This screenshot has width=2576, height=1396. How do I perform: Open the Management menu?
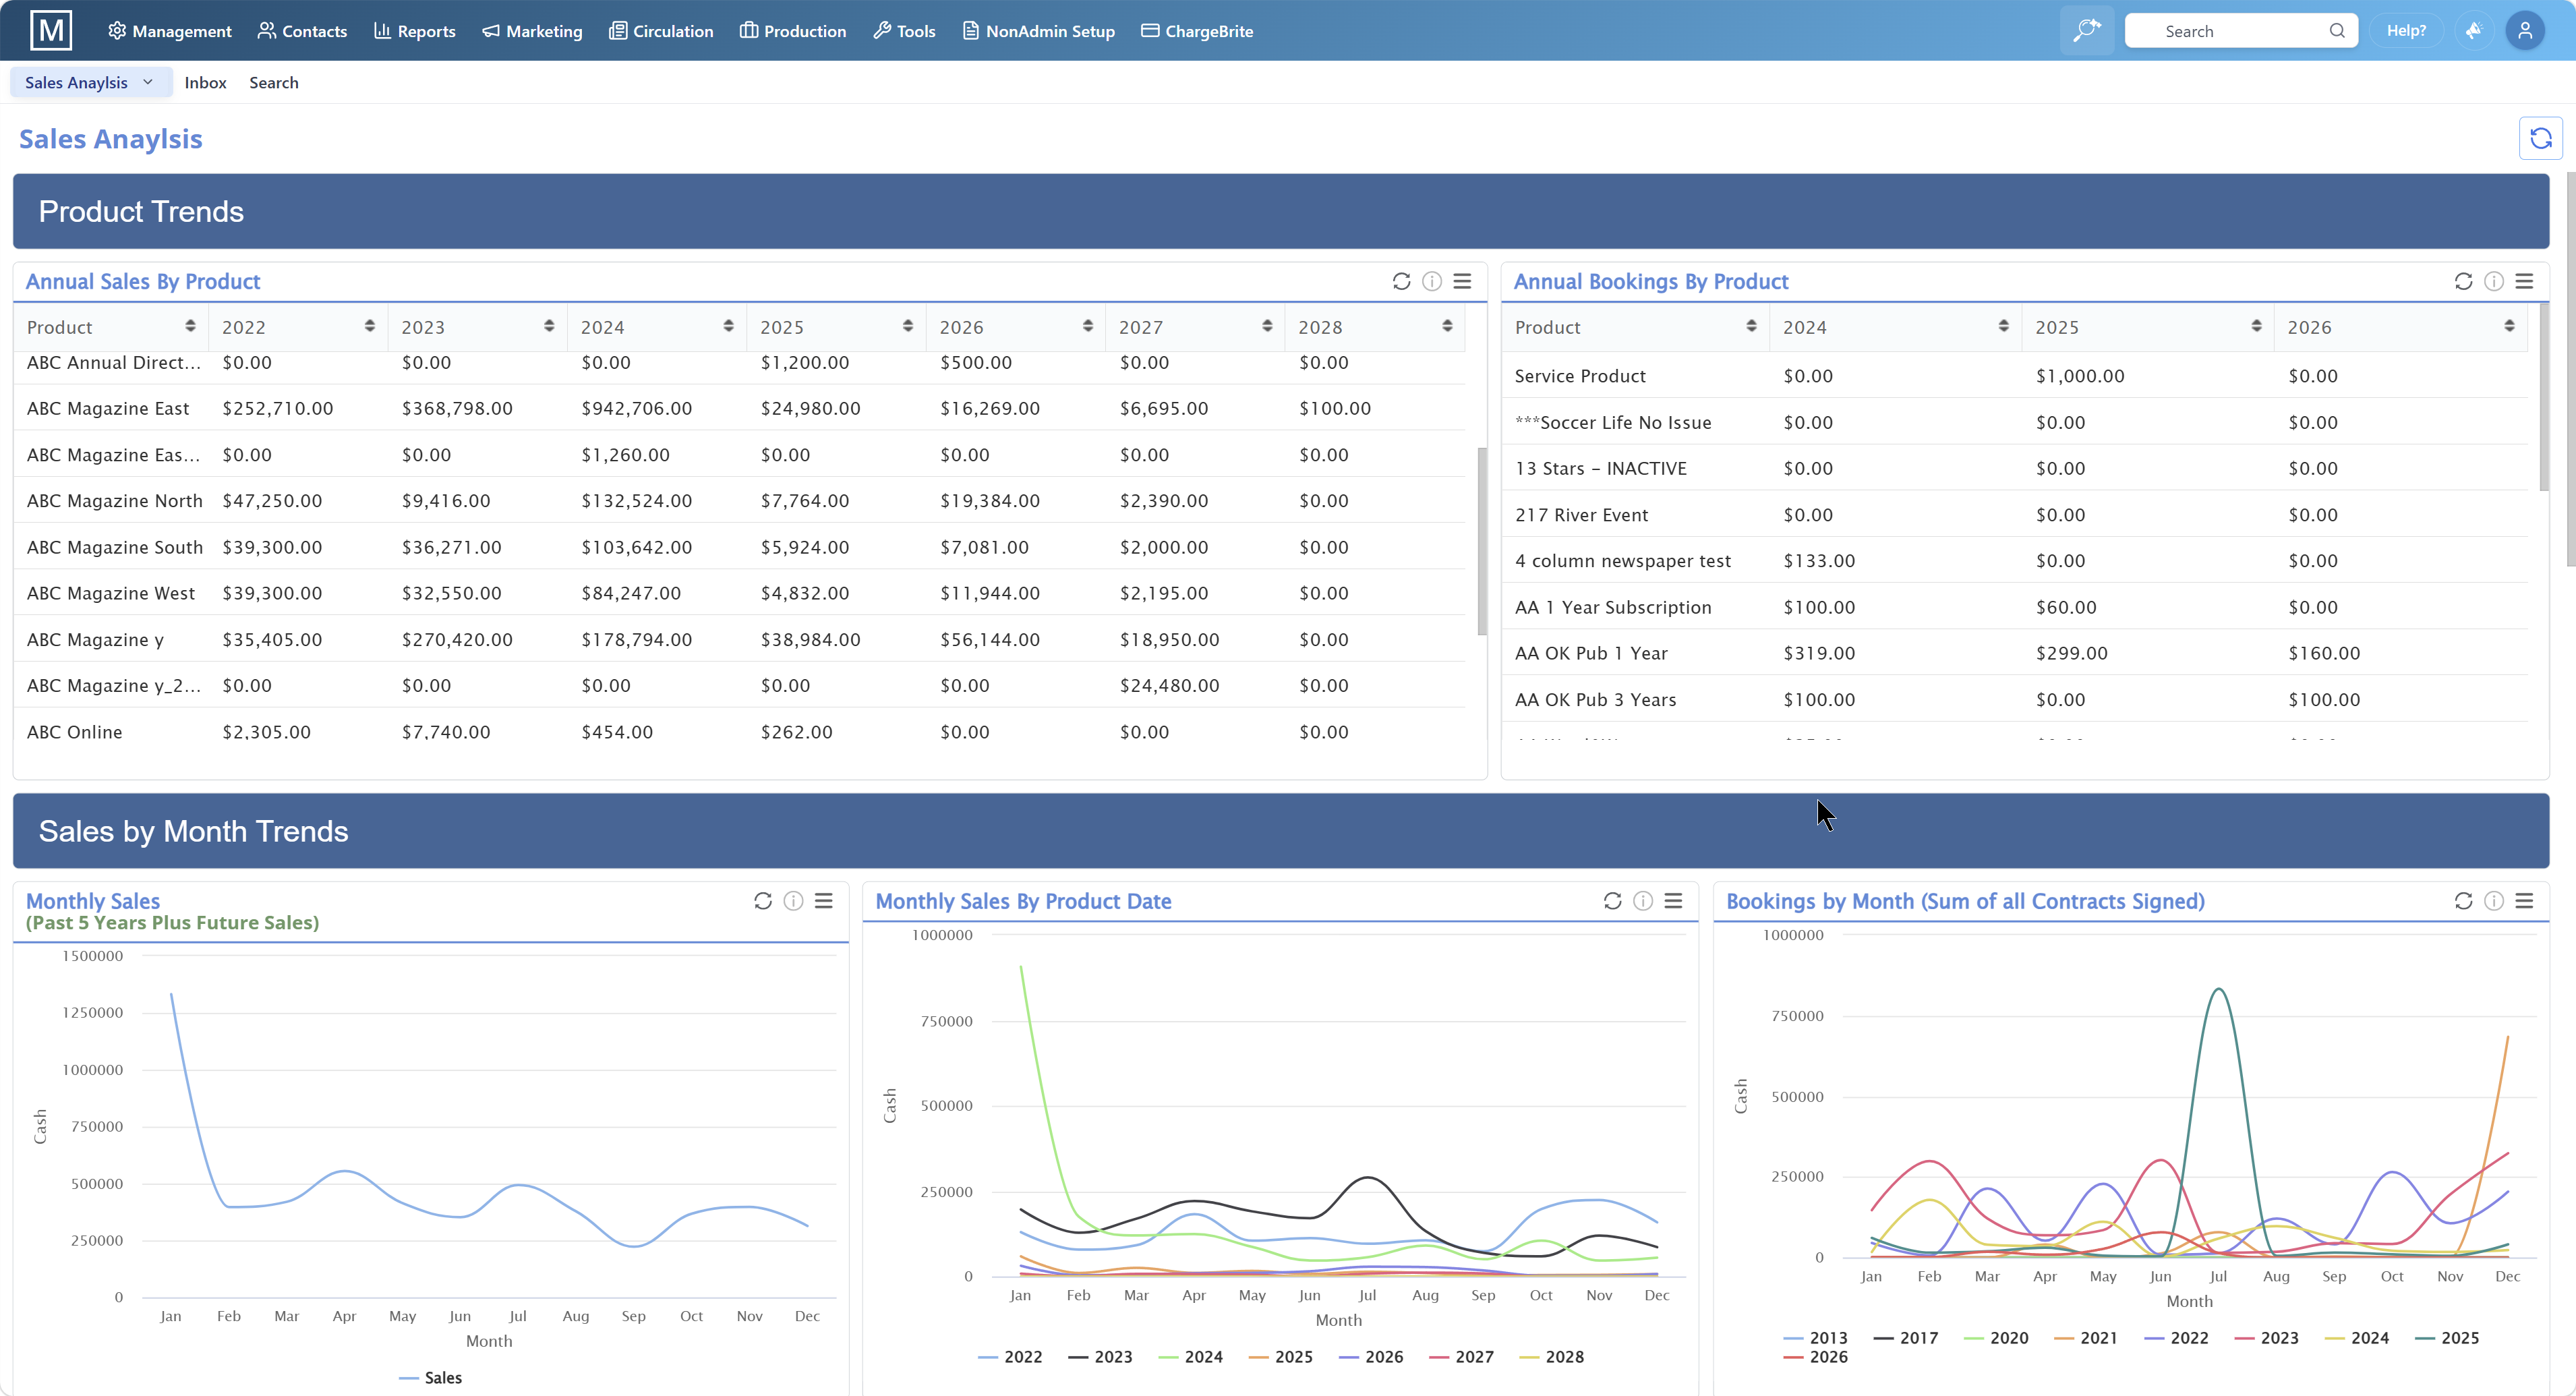(169, 31)
